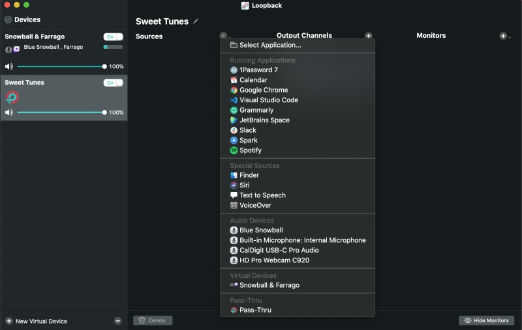Click the Sweet Tunes 100% volume value
Image resolution: width=522 pixels, height=330 pixels.
pyautogui.click(x=116, y=113)
